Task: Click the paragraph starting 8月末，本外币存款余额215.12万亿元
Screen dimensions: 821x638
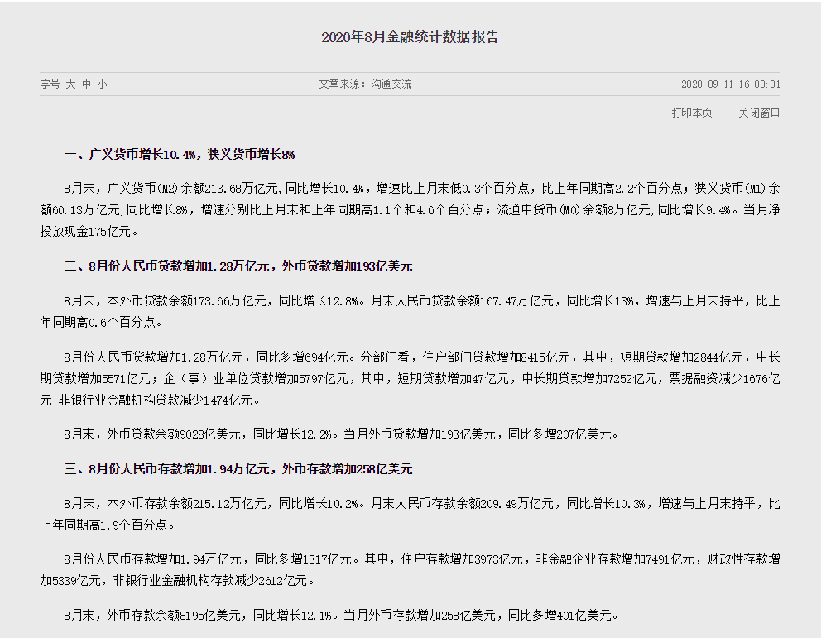Action: pos(410,514)
